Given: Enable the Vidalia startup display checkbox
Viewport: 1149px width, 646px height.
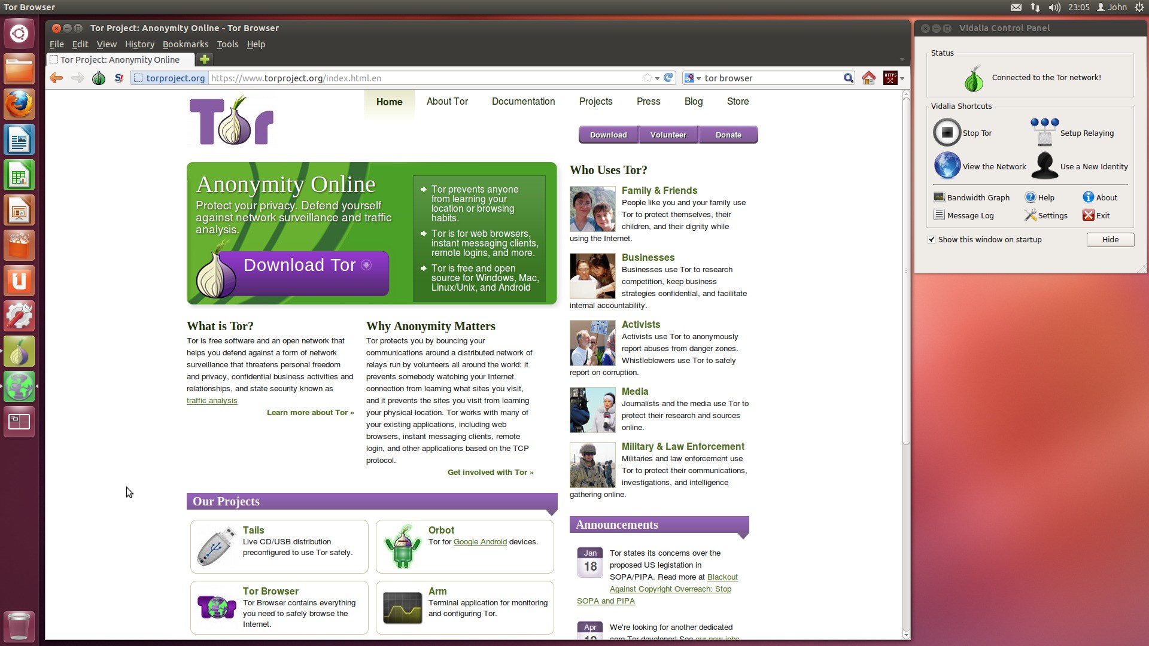Looking at the screenshot, I should [x=931, y=239].
